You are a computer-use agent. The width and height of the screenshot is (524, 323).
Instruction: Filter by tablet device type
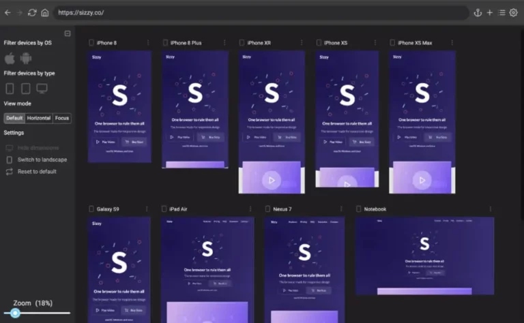26,89
